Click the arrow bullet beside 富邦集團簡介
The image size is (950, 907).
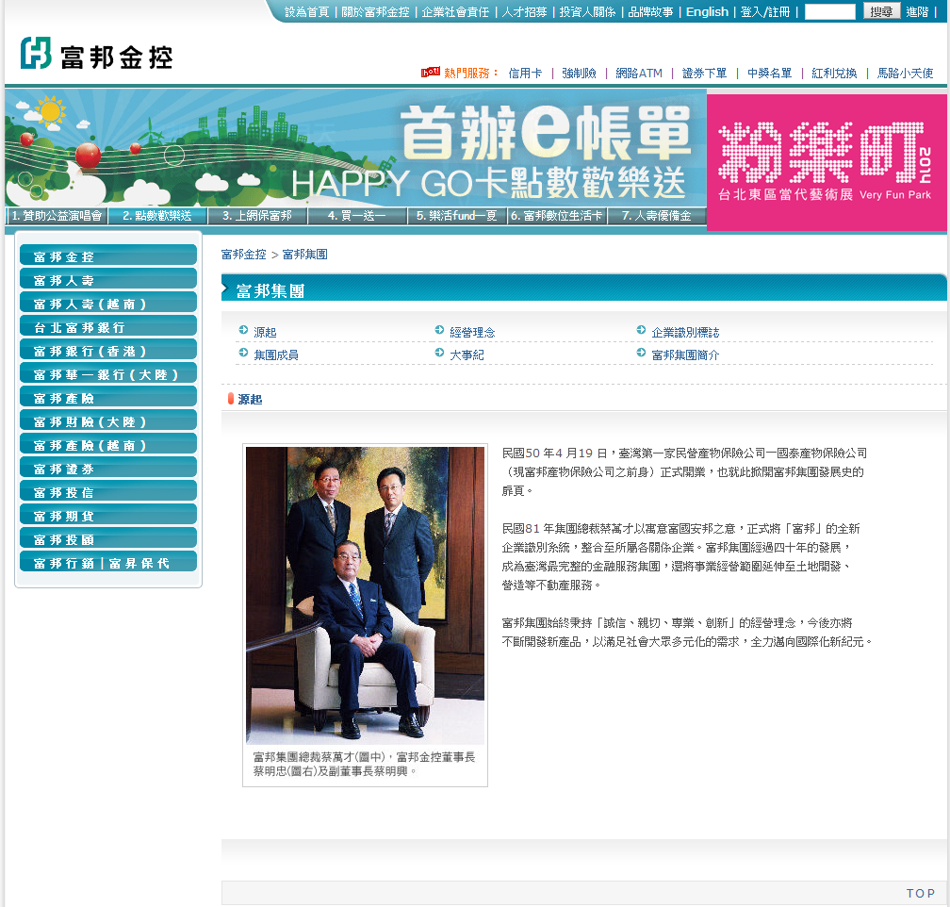tap(641, 353)
